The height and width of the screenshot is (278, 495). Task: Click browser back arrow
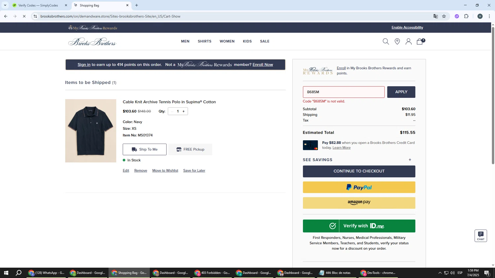click(6, 16)
